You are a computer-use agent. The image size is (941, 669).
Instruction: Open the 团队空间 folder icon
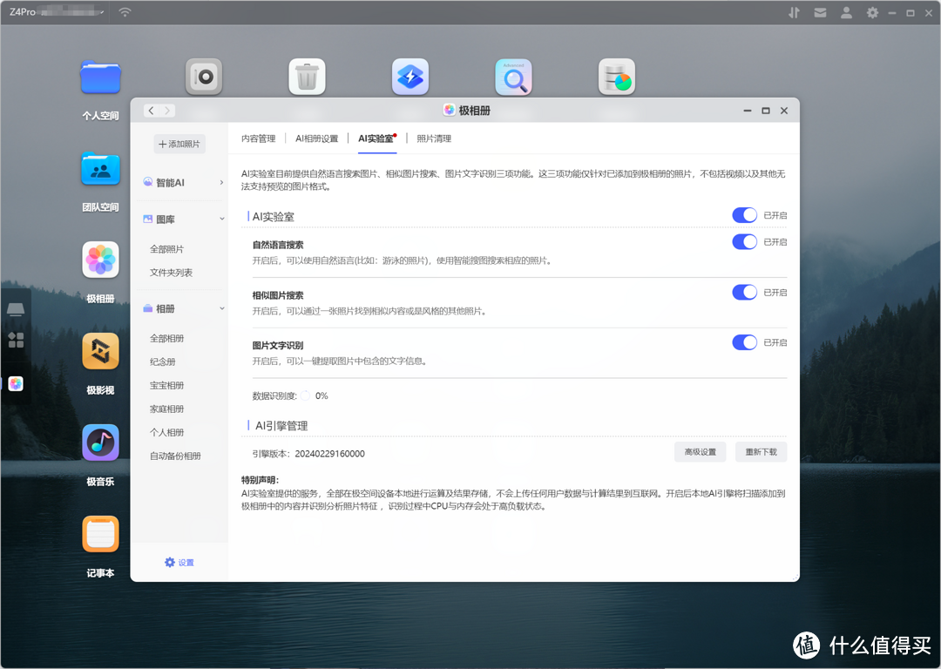[100, 169]
